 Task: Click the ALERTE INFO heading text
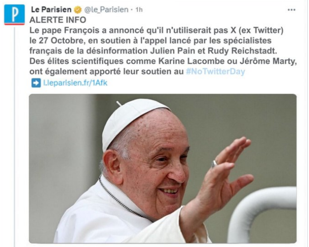(58, 20)
